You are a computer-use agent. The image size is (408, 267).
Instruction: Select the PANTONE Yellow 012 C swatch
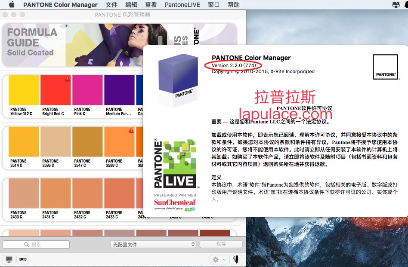(23, 95)
